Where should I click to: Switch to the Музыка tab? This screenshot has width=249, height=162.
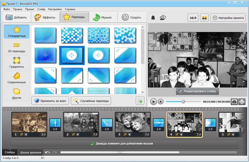[103, 17]
